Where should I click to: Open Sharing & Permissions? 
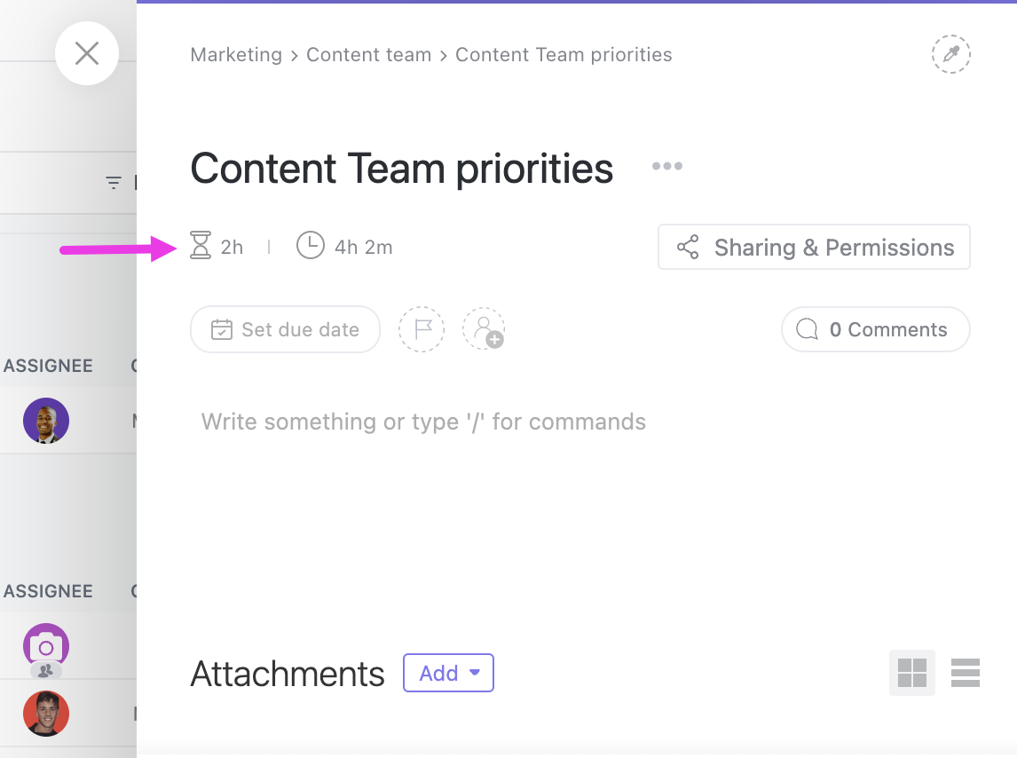[x=814, y=247]
